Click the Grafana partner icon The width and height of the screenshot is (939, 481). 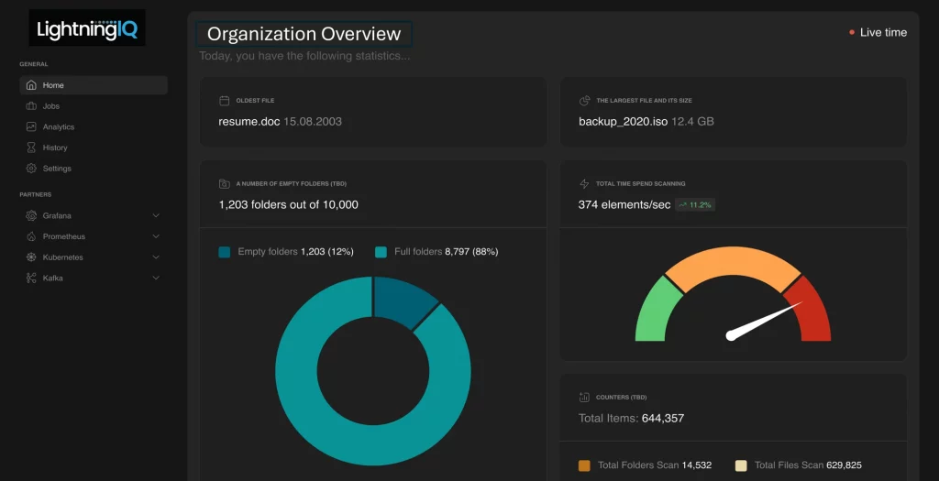click(31, 215)
